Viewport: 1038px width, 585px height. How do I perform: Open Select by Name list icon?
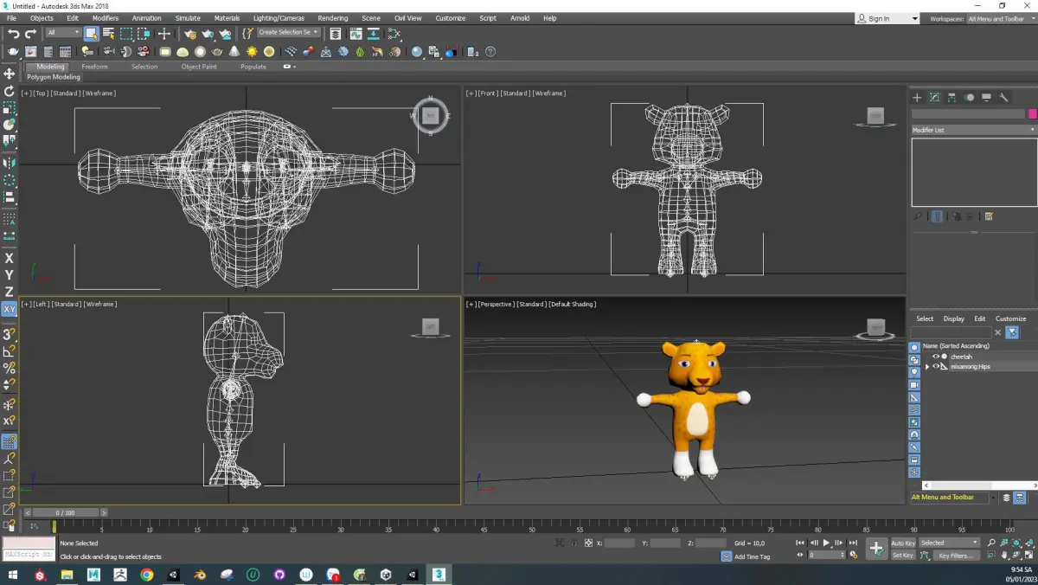click(109, 34)
